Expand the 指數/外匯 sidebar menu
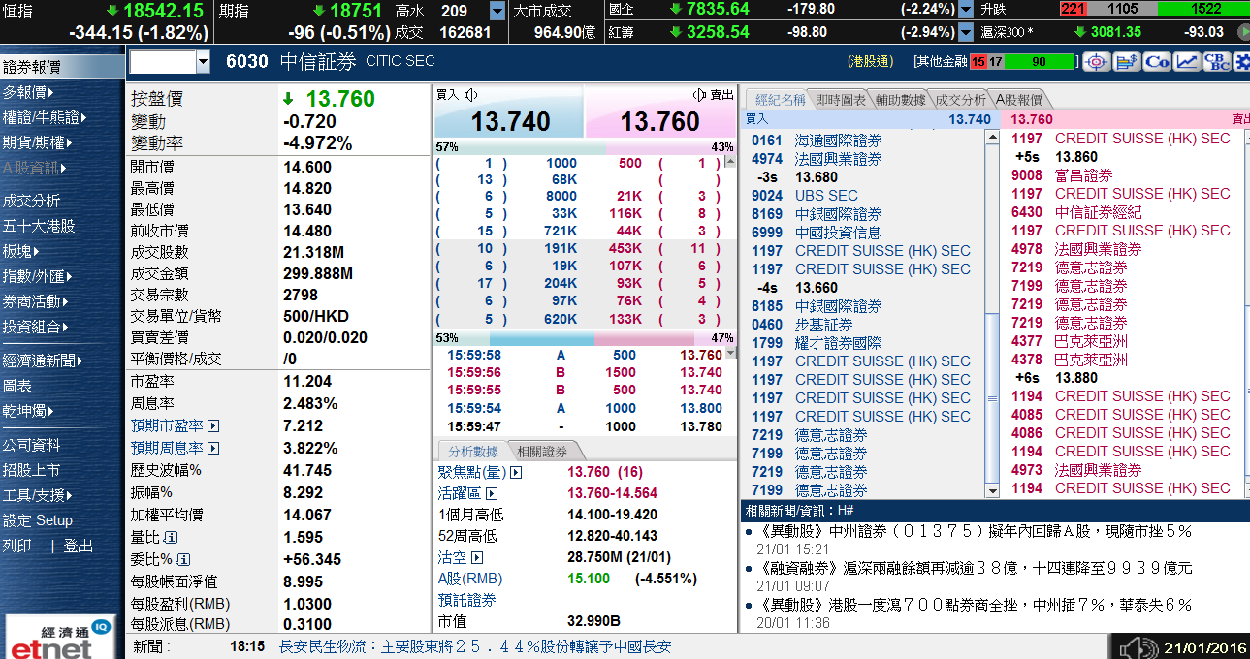Viewport: 1250px width, 659px height. click(37, 276)
